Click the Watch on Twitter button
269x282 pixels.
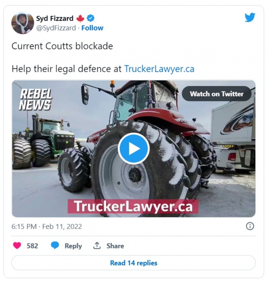click(x=216, y=94)
